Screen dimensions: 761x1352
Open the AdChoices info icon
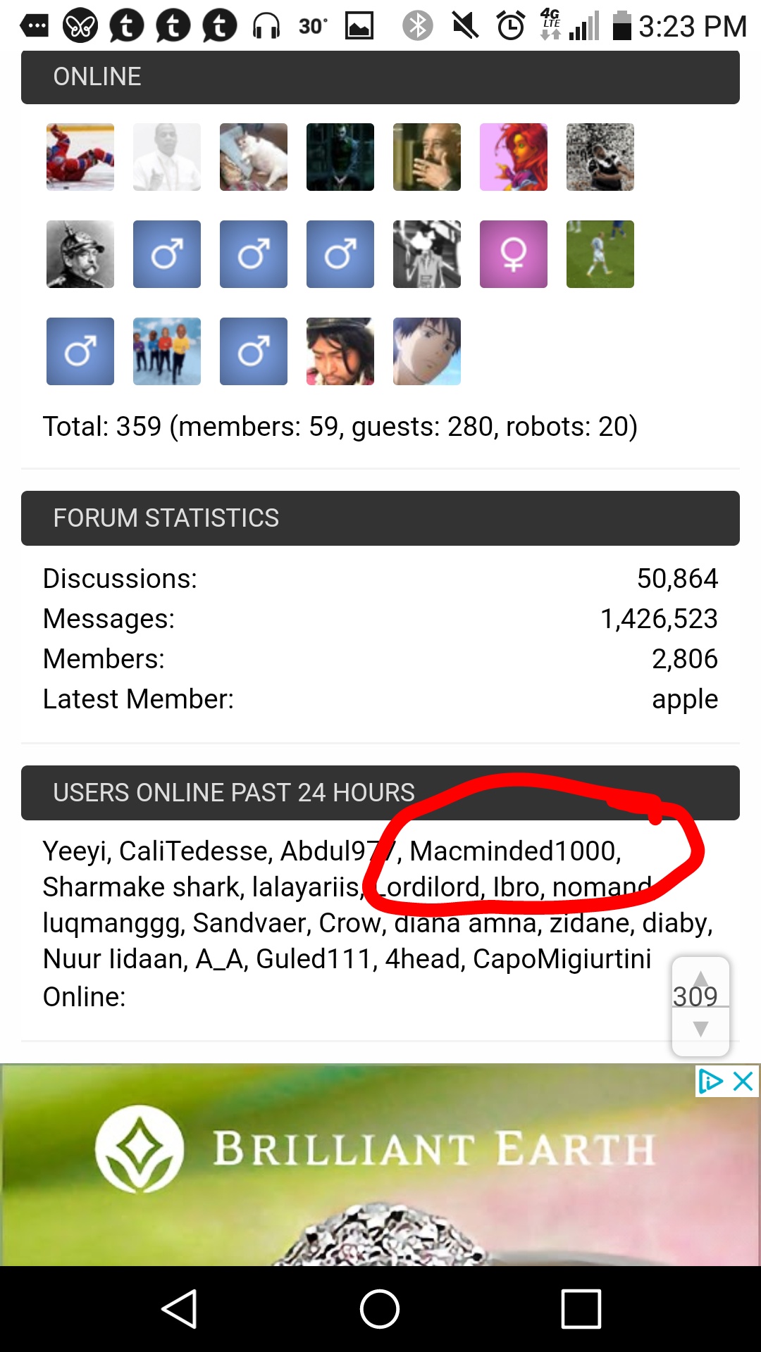point(710,1081)
